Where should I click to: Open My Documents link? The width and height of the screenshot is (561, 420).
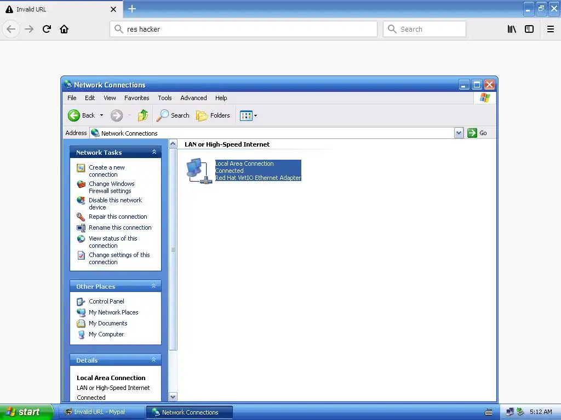coord(108,323)
